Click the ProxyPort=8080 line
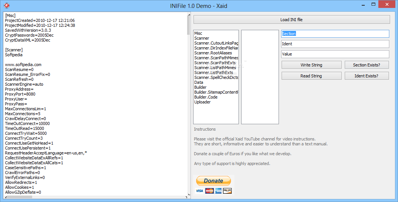This screenshot has height=202, width=398. [20, 94]
